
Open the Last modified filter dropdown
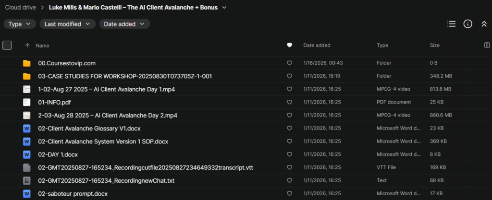pyautogui.click(x=67, y=24)
